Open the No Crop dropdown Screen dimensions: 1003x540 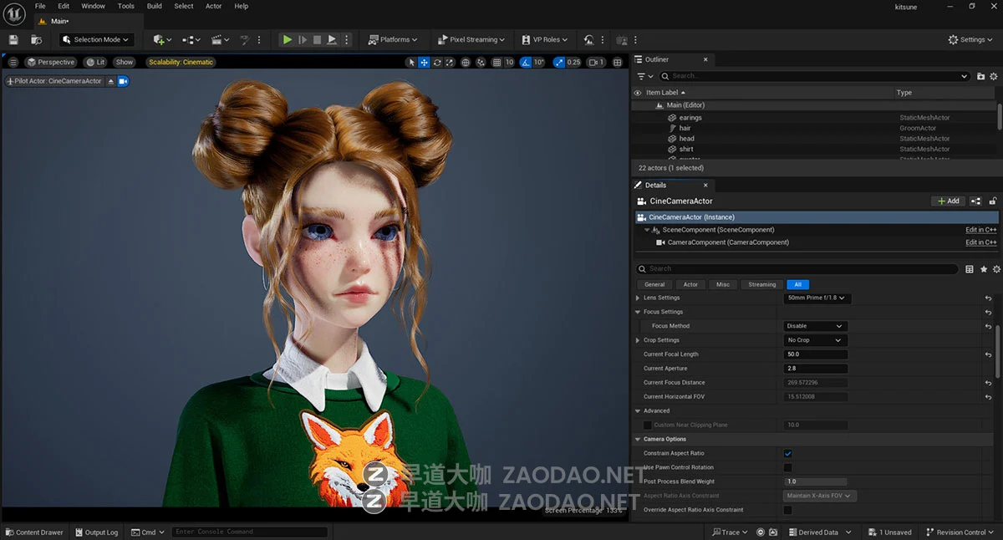815,339
